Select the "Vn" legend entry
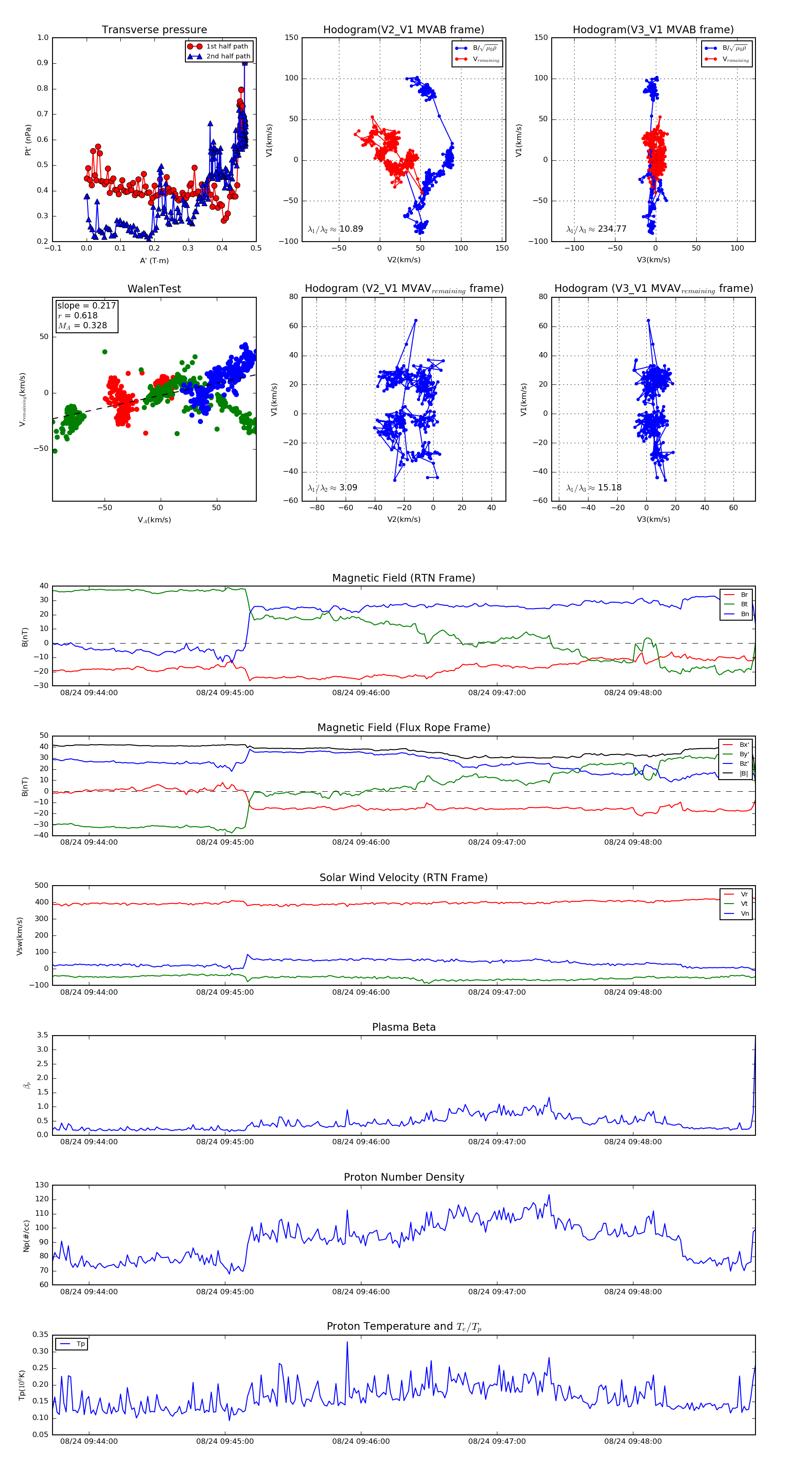The width and height of the screenshot is (808, 1482). coord(737,913)
